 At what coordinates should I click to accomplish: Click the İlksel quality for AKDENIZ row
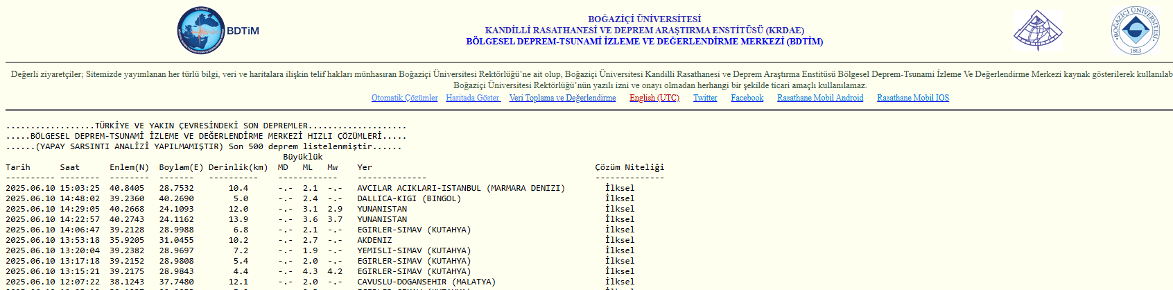click(620, 240)
